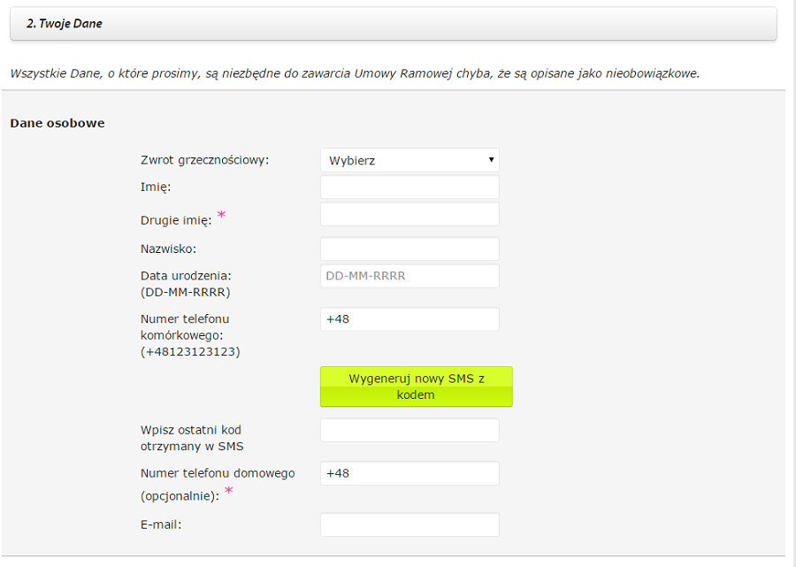Image resolution: width=796 pixels, height=567 pixels.
Task: Open the Zwrot grzecznościowy dropdown
Action: 409,160
